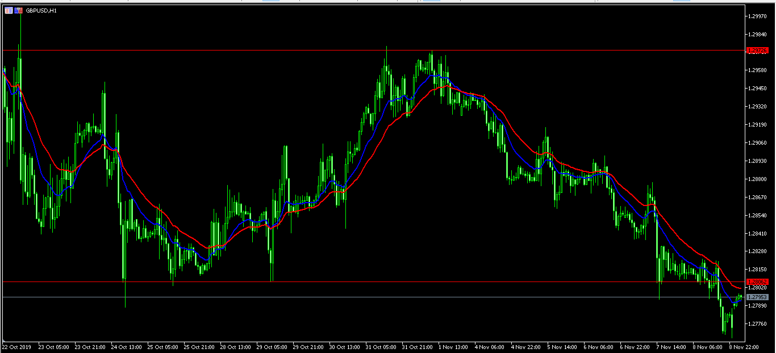Click the 1.28800 price scale value

tap(758, 179)
